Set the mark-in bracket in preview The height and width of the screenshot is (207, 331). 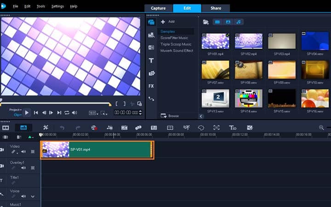(x=116, y=103)
